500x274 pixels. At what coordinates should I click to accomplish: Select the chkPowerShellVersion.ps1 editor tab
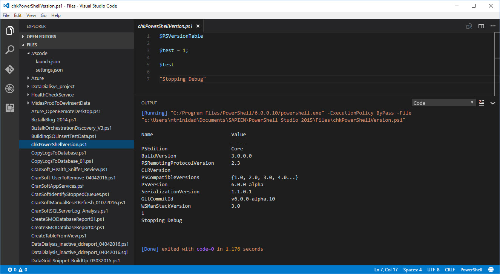point(169,26)
